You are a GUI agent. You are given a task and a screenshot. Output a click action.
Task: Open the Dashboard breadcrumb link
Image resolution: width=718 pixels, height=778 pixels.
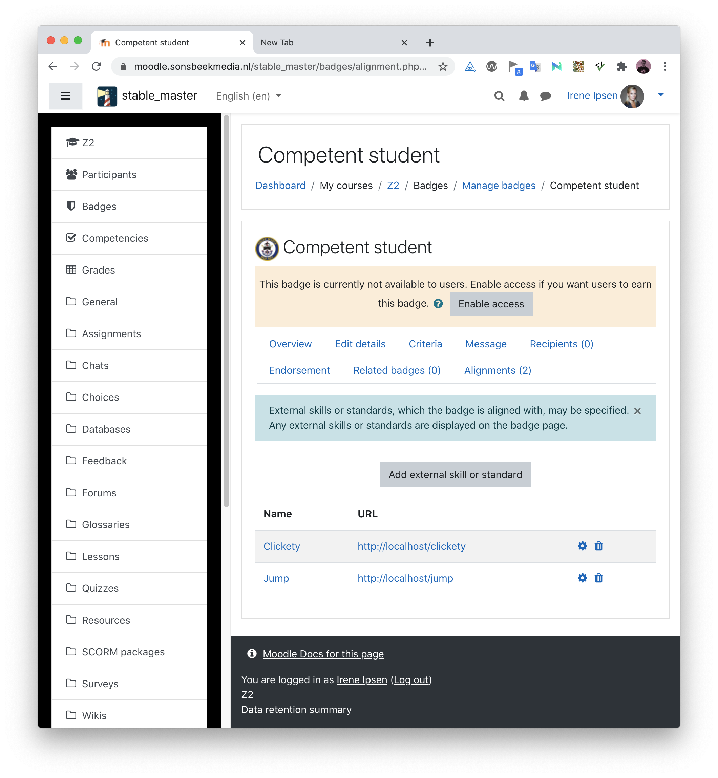tap(280, 185)
